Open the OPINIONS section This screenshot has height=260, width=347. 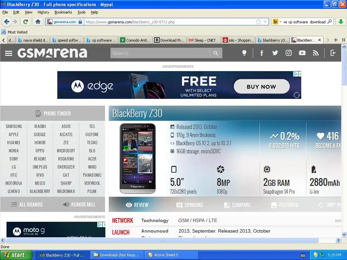pos(190,205)
